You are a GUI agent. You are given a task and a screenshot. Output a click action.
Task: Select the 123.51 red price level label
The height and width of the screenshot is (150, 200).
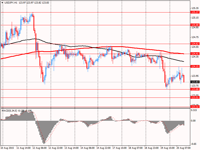[x=195, y=97]
